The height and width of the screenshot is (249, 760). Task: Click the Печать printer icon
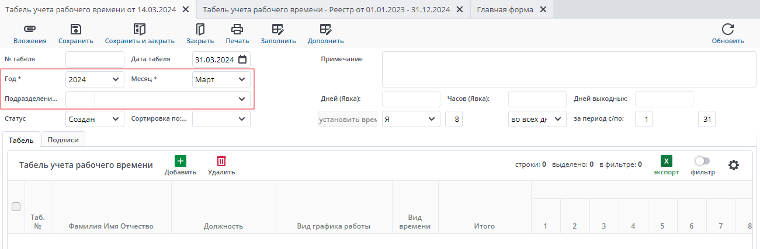click(x=237, y=29)
